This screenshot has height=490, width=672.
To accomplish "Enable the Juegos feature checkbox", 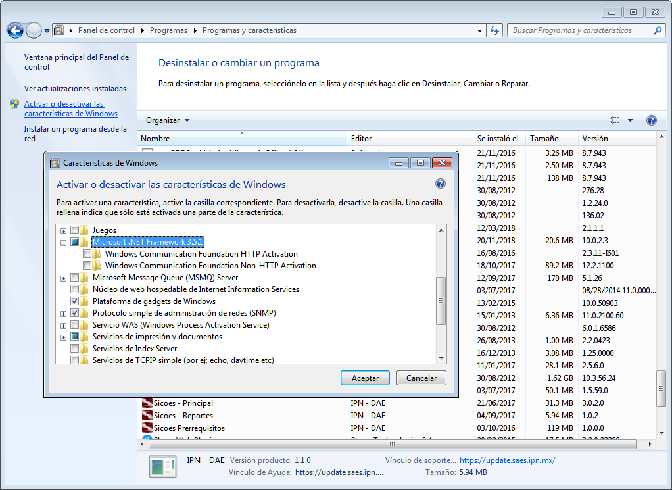I will (75, 230).
